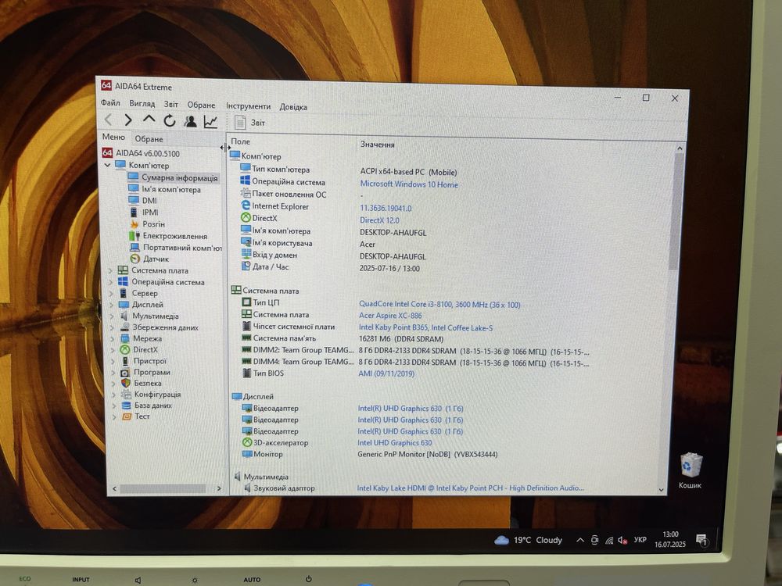Click the vertical scrollbar down arrow
This screenshot has width=782, height=586.
pyautogui.click(x=662, y=490)
